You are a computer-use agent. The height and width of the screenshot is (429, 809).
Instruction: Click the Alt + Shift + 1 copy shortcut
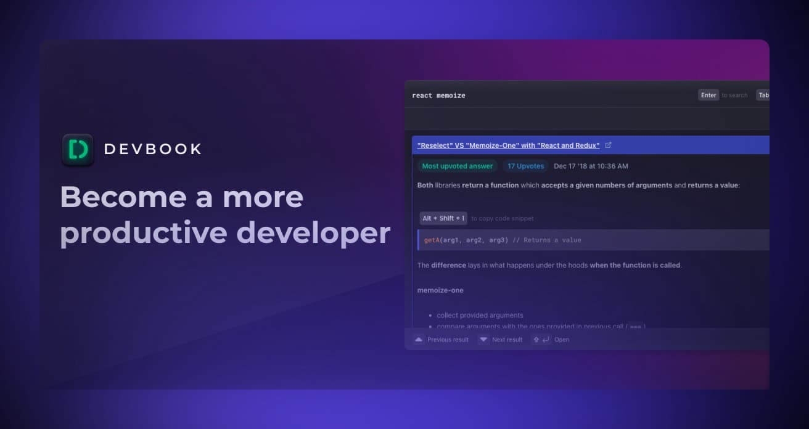pyautogui.click(x=443, y=218)
